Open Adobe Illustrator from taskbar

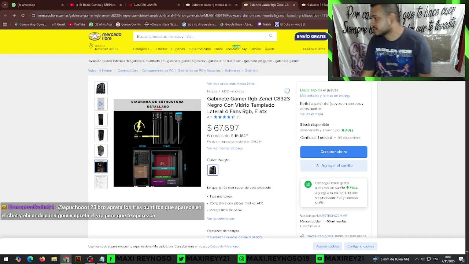pyautogui.click(x=78, y=259)
